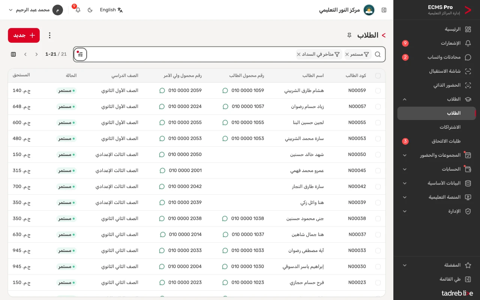Check the row N00057 checkbox

tap(378, 106)
